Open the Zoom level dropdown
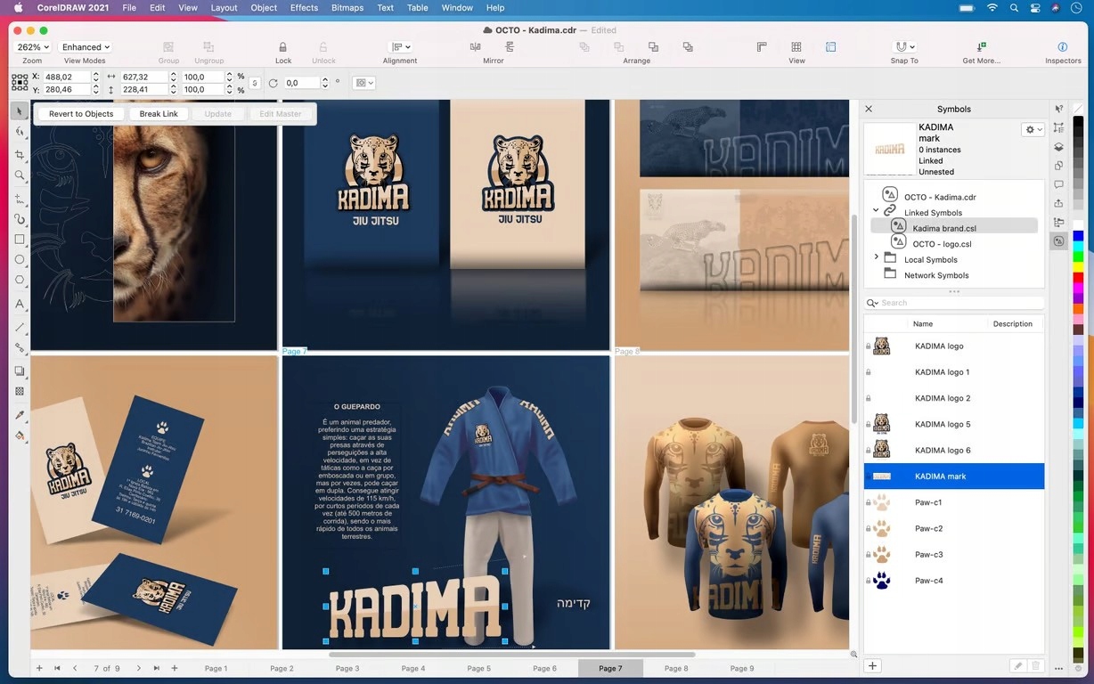1094x684 pixels. [x=34, y=47]
